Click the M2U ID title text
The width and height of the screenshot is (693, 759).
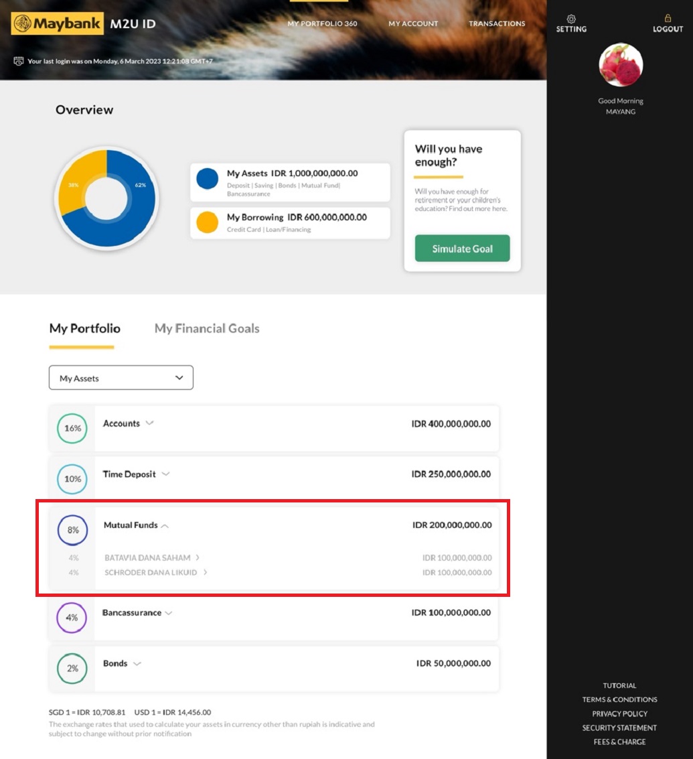pyautogui.click(x=133, y=23)
